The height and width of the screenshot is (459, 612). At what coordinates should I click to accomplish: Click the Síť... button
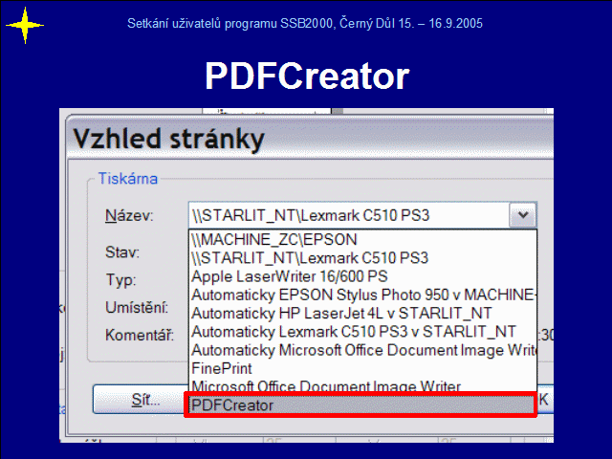pyautogui.click(x=139, y=400)
